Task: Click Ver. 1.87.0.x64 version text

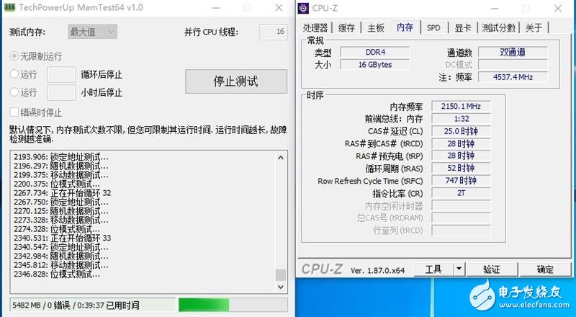Action: [x=377, y=271]
